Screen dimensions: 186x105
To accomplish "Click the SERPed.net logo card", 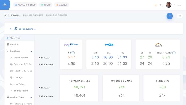I will [71, 45].
